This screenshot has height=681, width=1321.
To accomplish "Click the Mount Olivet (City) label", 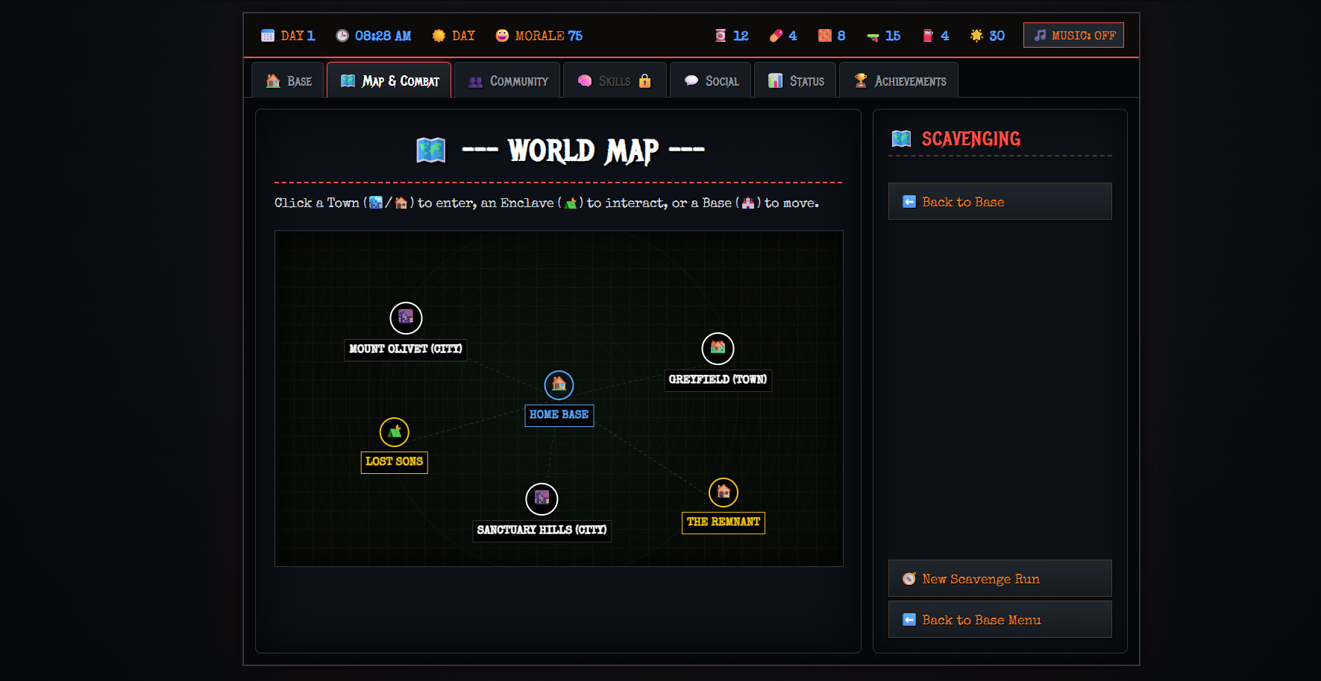I will (x=406, y=349).
